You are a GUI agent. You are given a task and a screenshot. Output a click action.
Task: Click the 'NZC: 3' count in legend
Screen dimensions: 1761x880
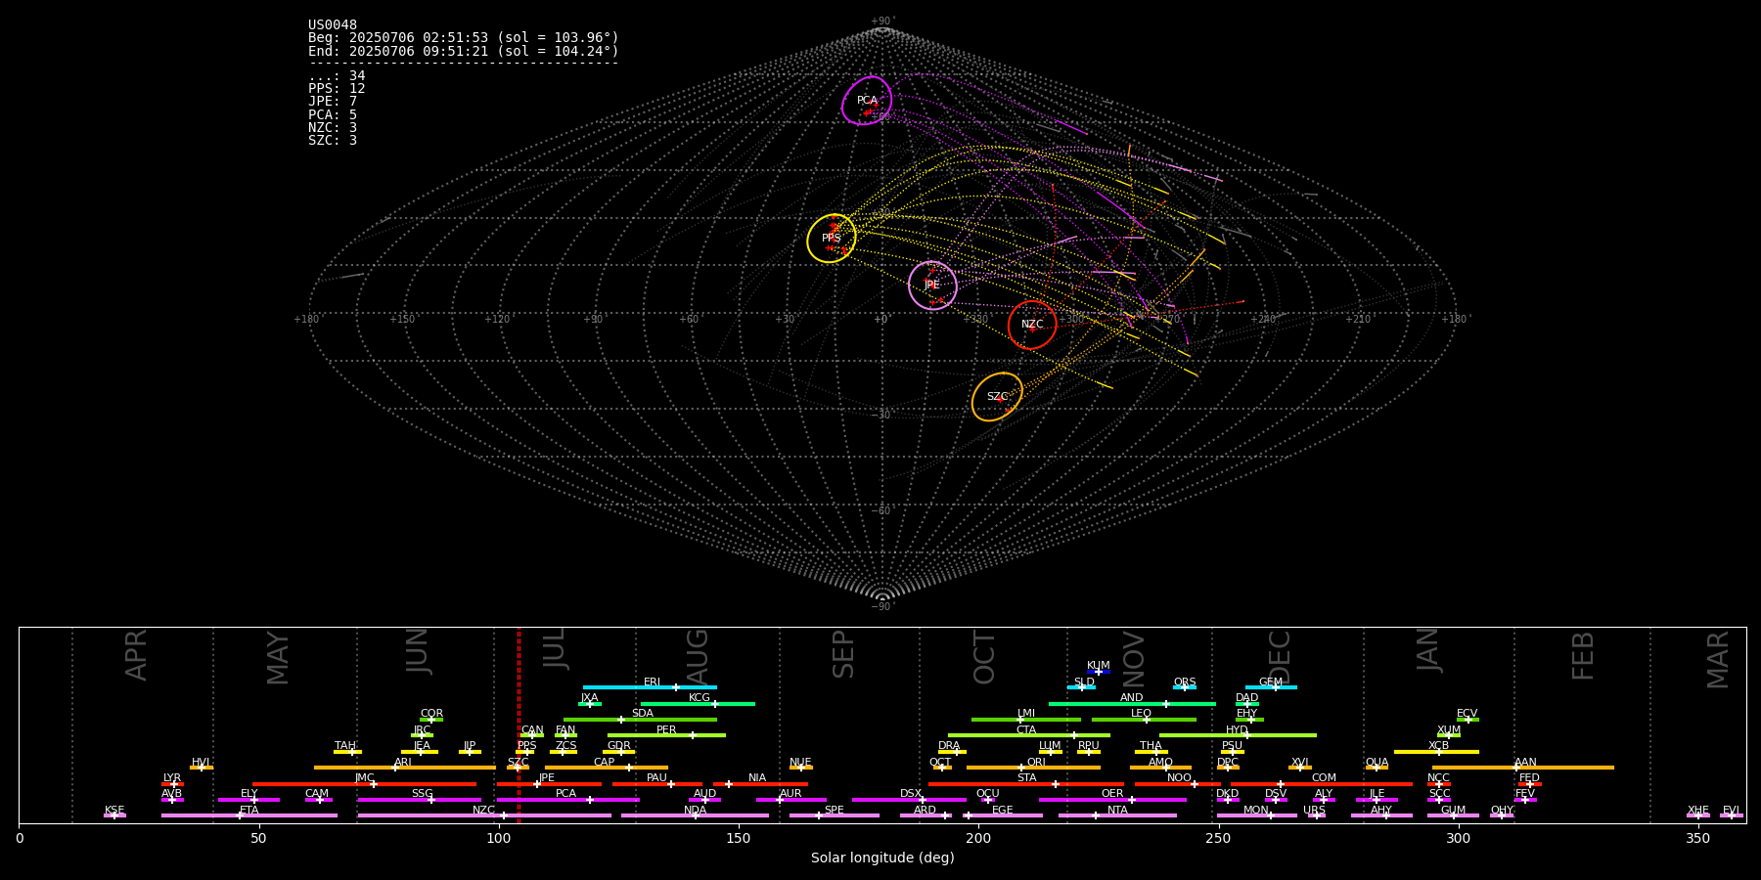pyautogui.click(x=333, y=127)
